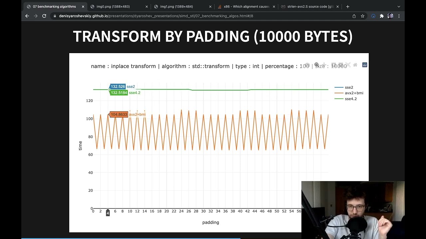Click the share page icon in address bar

[x=354, y=16]
